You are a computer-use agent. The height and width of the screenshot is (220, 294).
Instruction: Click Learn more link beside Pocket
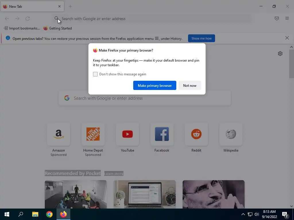point(114,174)
